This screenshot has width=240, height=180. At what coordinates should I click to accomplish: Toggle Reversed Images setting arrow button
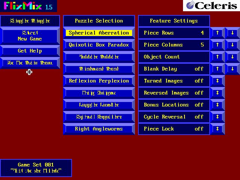click(x=217, y=93)
